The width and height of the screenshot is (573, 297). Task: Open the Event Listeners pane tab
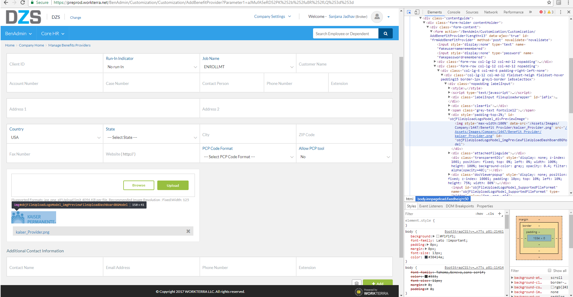(431, 206)
